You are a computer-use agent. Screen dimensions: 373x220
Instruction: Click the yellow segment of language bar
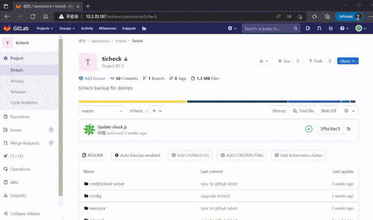point(133,102)
